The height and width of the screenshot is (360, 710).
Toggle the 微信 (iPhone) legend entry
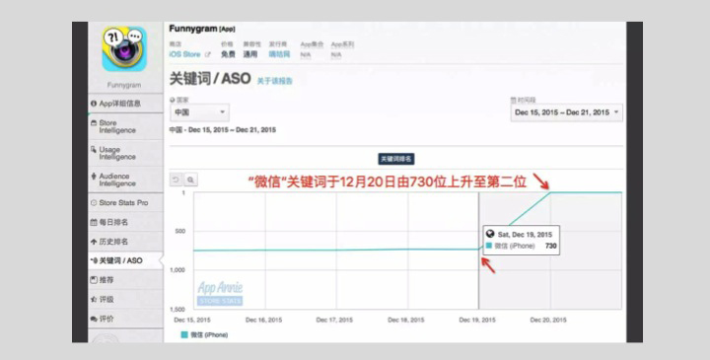204,335
